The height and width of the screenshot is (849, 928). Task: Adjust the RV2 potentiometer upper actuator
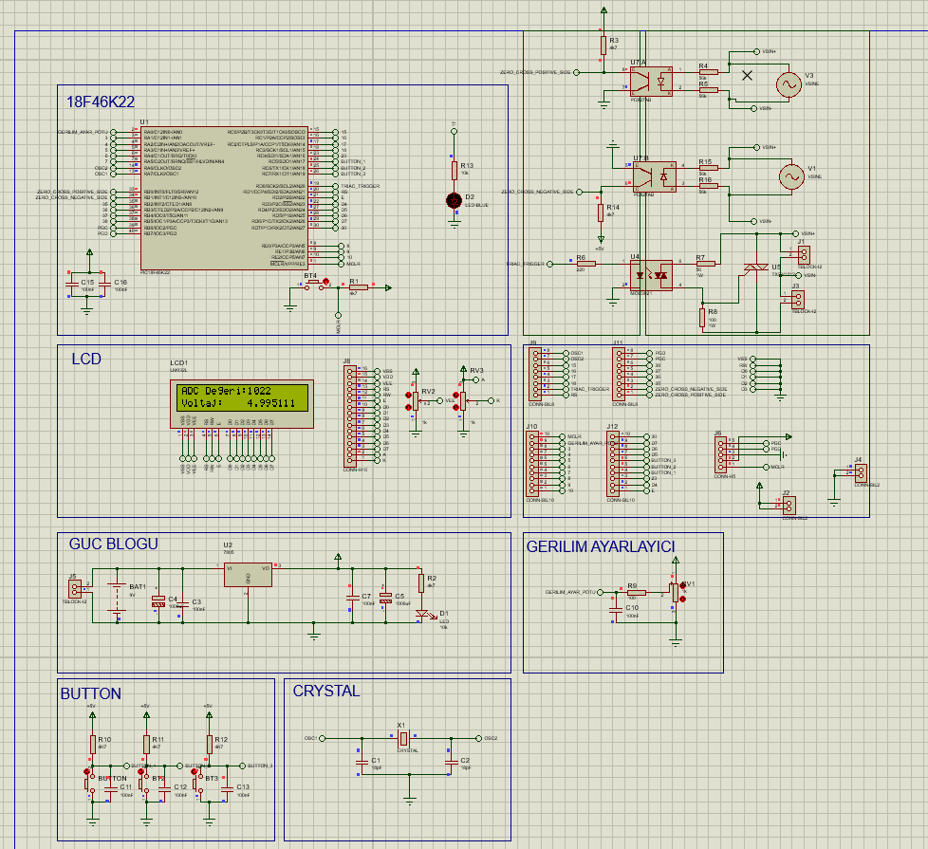click(408, 396)
